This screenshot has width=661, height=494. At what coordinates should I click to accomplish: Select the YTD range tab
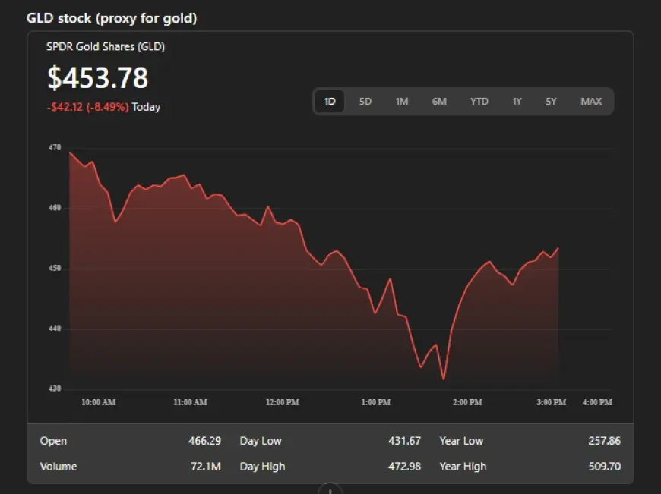tap(479, 101)
